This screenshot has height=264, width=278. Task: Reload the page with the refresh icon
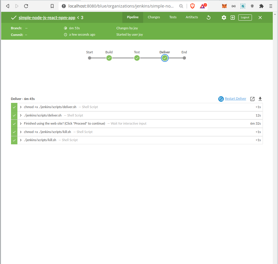click(26, 6)
